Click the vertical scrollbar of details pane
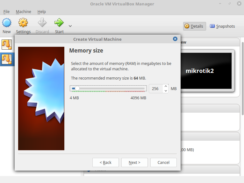The image size is (244, 183). tap(242, 79)
